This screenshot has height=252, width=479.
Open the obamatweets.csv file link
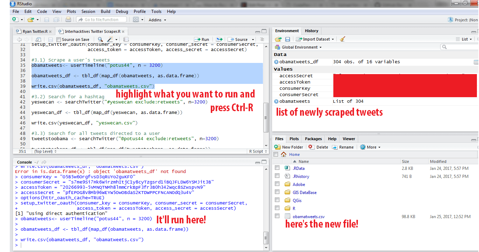point(308,217)
